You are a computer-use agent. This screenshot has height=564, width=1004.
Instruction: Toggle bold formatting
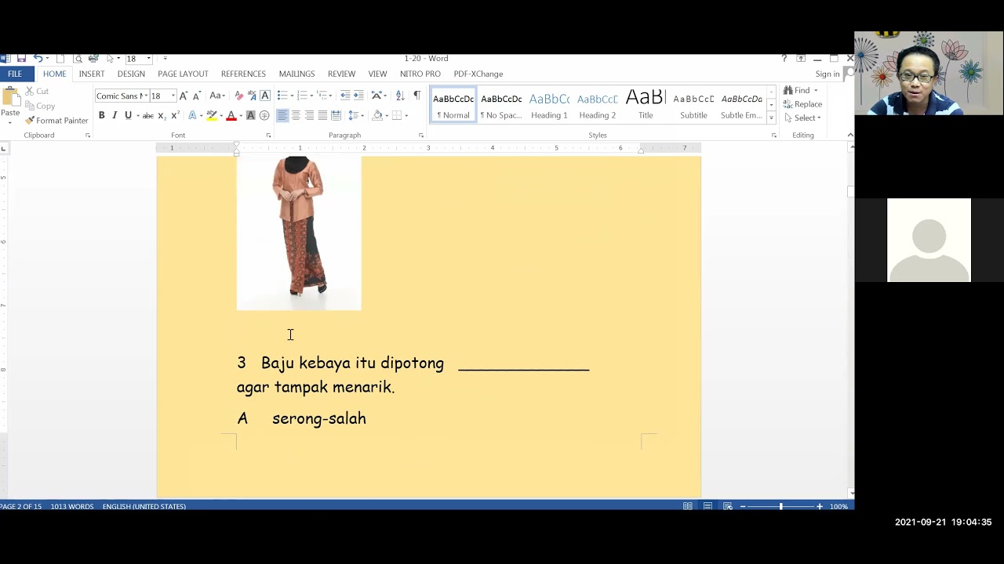click(x=101, y=116)
